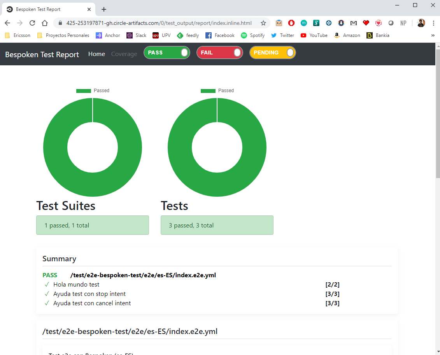Click the address bar URL field

click(x=159, y=23)
